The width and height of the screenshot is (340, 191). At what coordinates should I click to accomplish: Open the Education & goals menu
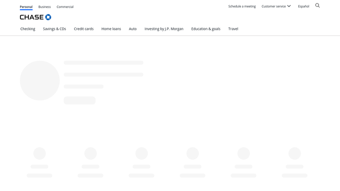pos(206,29)
